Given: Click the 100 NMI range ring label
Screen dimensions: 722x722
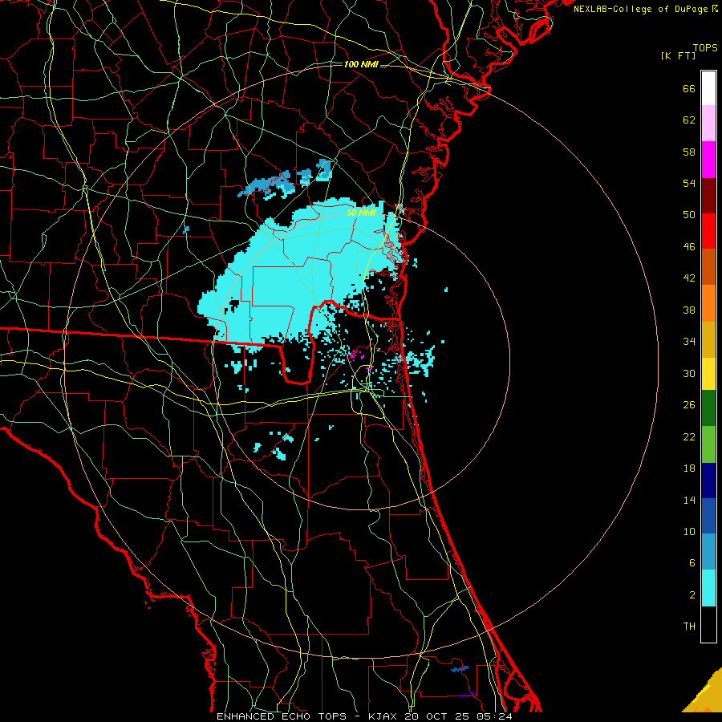Looking at the screenshot, I should tap(361, 64).
